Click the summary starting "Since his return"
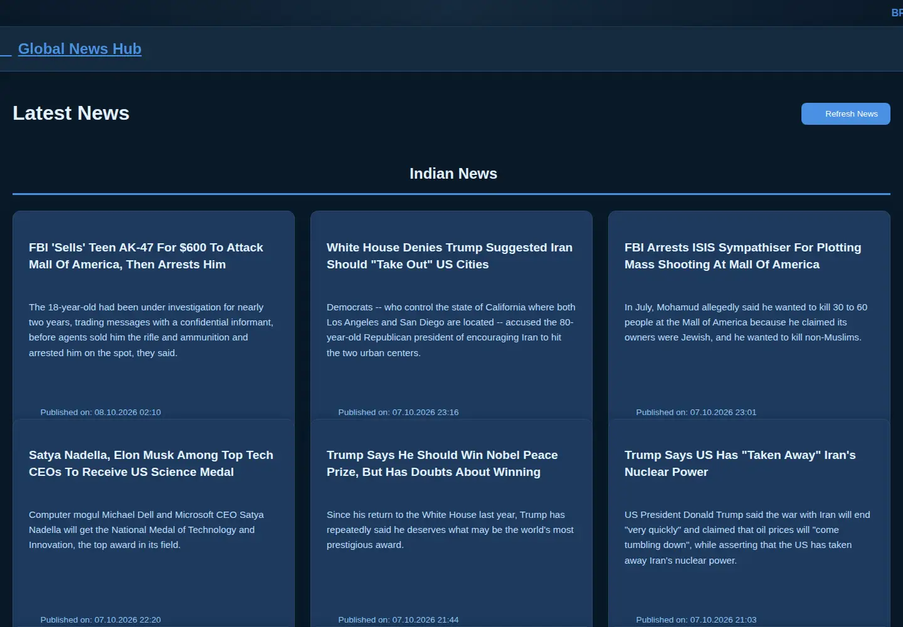The height and width of the screenshot is (627, 903). point(450,530)
